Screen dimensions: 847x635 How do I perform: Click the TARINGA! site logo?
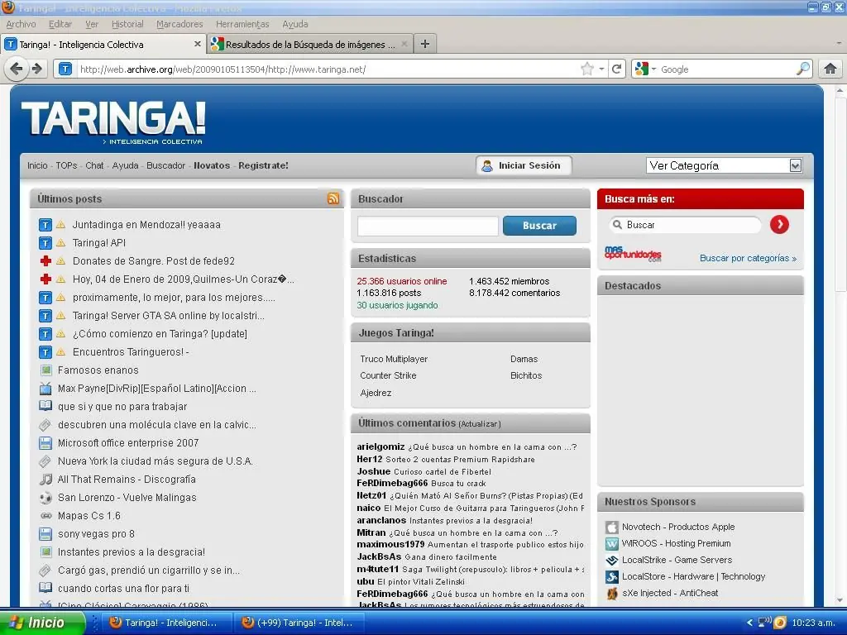coord(113,122)
